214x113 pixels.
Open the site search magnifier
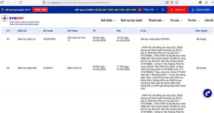click(x=163, y=10)
